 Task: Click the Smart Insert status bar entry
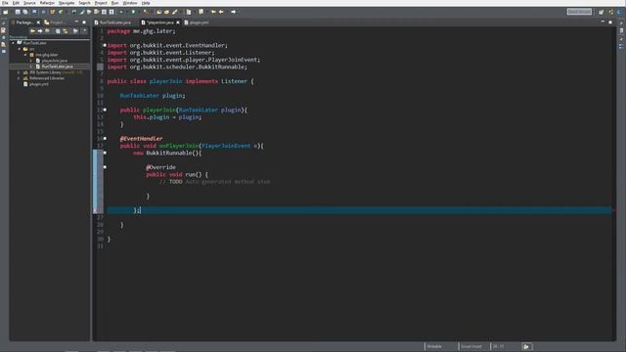pos(471,346)
